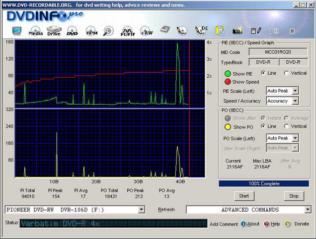This screenshot has width=316, height=239.
Task: Take a screenshot with camera icon
Action: point(238,31)
